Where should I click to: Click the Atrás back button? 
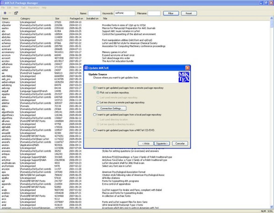click(146, 144)
